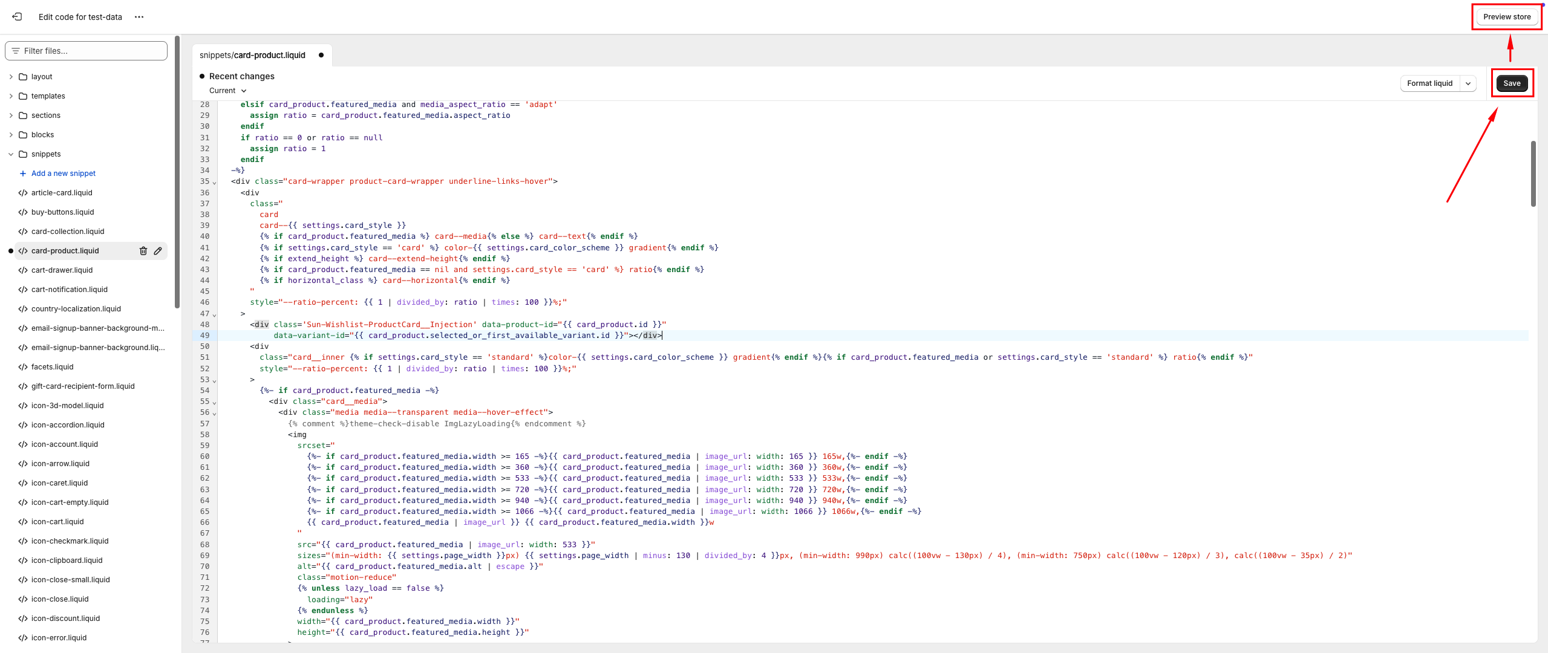Click the plus icon to add snippet
Image resolution: width=1548 pixels, height=653 pixels.
(x=23, y=174)
